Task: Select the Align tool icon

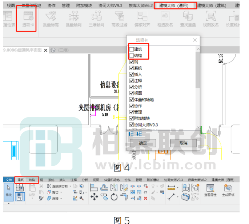Action: pos(94,188)
